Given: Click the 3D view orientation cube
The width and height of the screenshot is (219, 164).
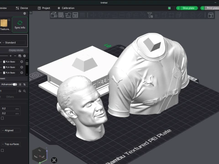Looking at the screenshot, I should pyautogui.click(x=39, y=155).
